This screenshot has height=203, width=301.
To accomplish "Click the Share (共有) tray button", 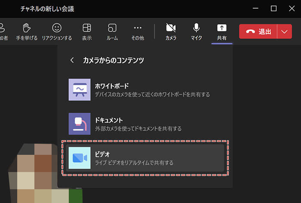I will [222, 32].
